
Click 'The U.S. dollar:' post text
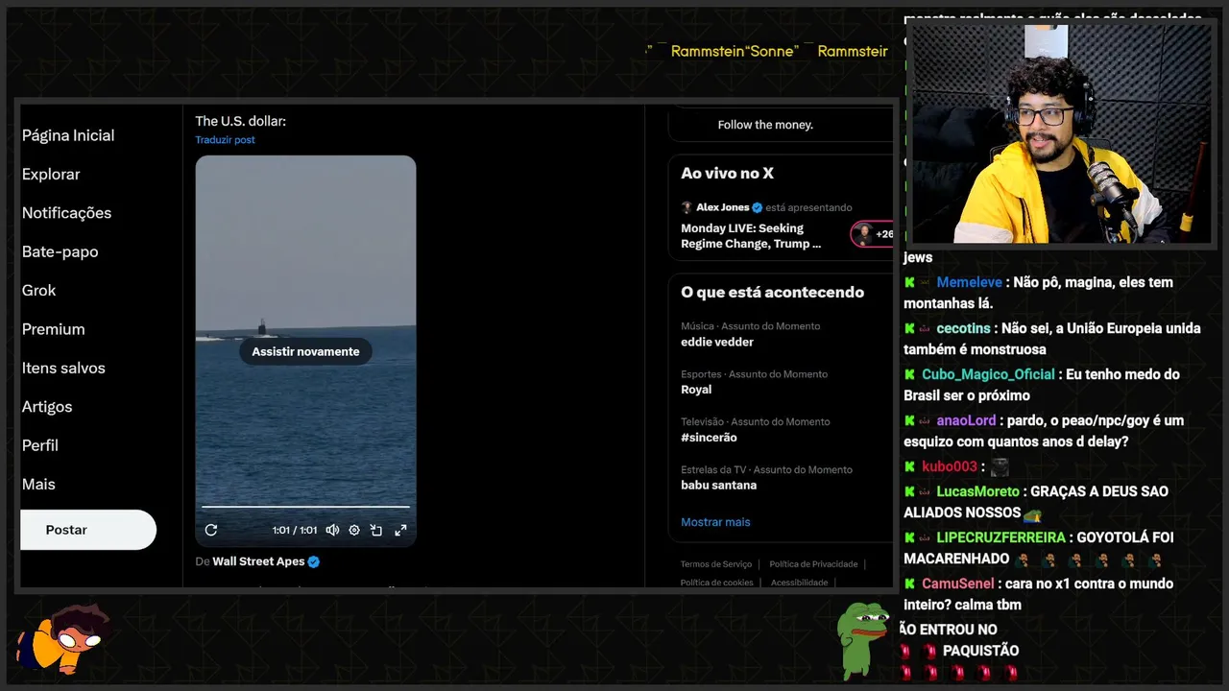[x=240, y=121]
